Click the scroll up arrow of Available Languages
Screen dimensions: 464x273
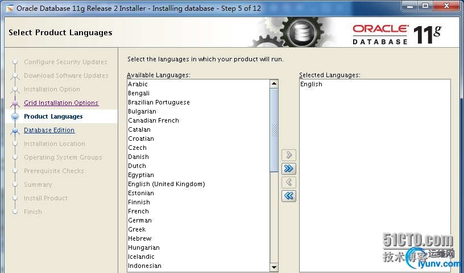tap(274, 84)
